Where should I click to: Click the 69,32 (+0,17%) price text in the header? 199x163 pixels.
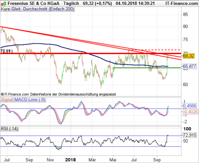point(97,3)
